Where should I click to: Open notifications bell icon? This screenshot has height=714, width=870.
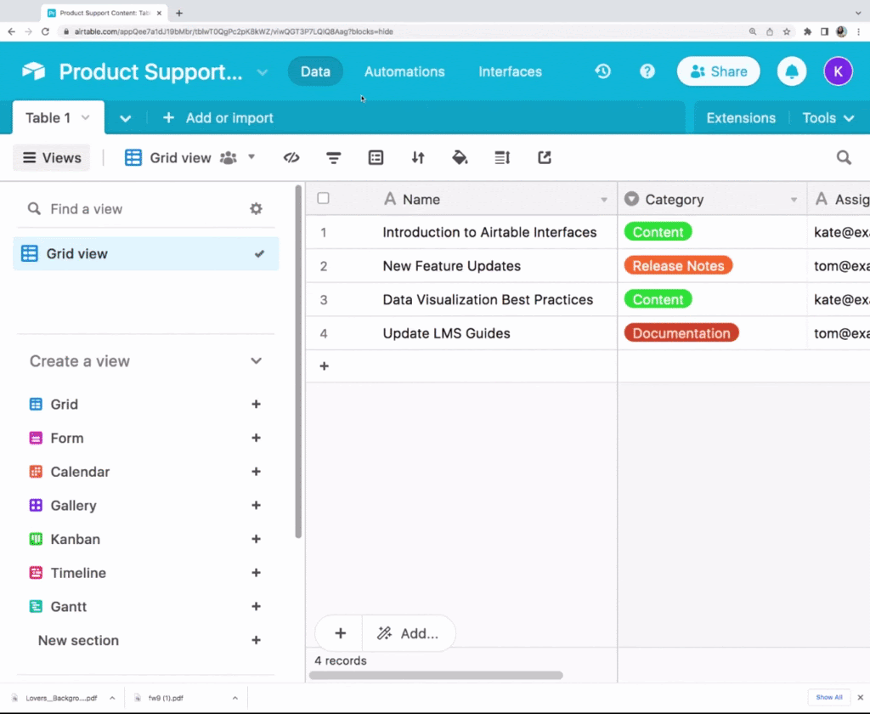pyautogui.click(x=792, y=71)
